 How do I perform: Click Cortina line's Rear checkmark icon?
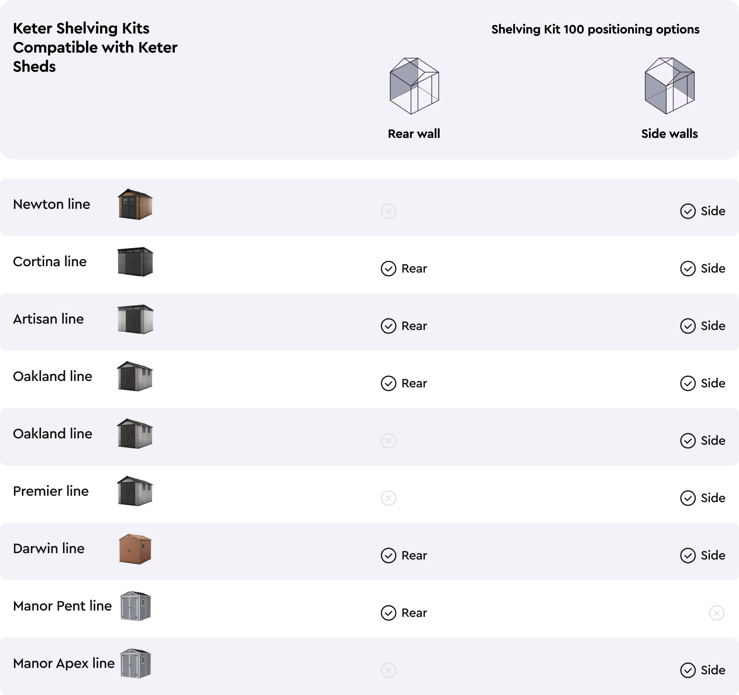click(389, 269)
